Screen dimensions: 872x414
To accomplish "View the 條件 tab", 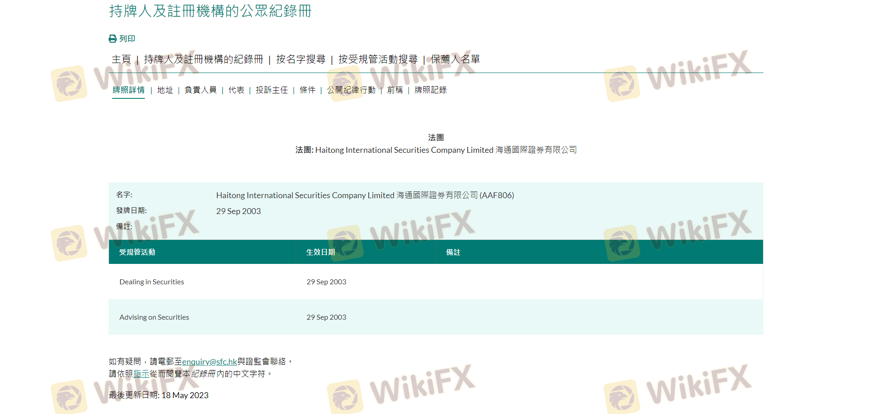I will [x=307, y=90].
